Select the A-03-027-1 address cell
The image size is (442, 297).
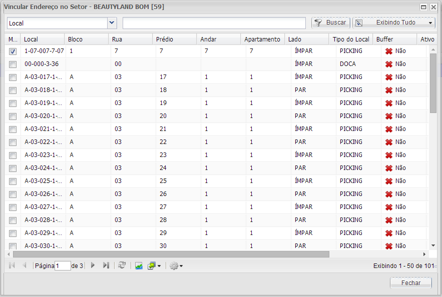tap(43, 207)
